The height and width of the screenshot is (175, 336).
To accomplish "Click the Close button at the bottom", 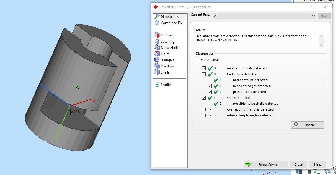I will tap(299, 164).
